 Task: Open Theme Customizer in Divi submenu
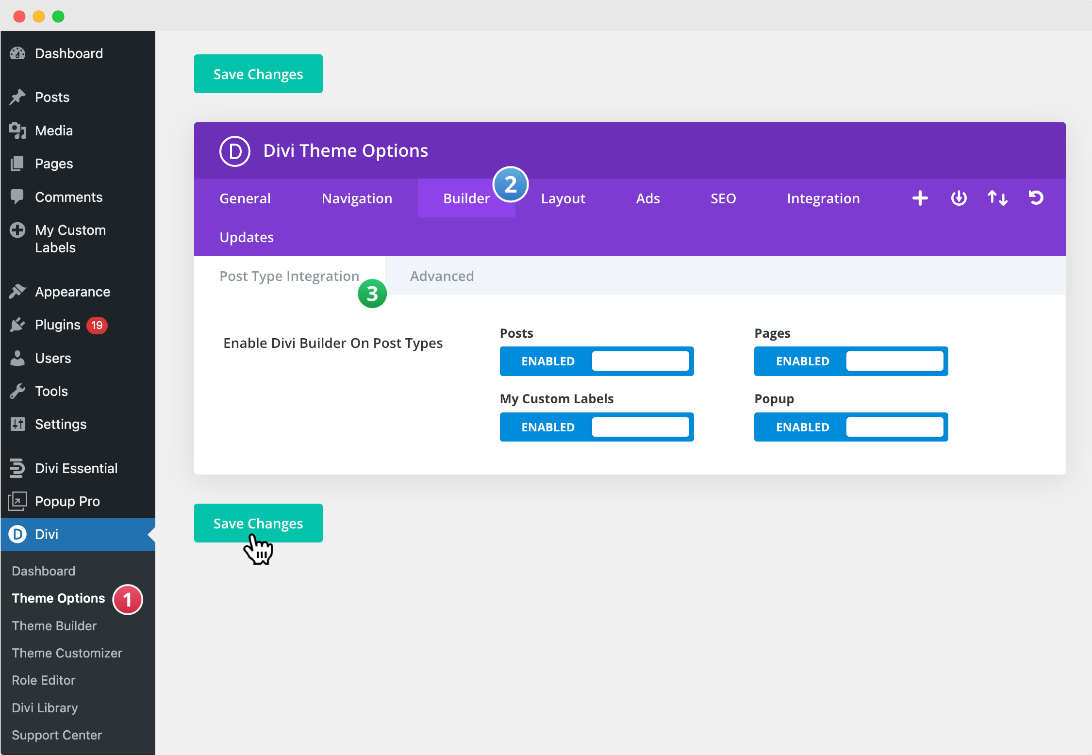click(x=67, y=653)
